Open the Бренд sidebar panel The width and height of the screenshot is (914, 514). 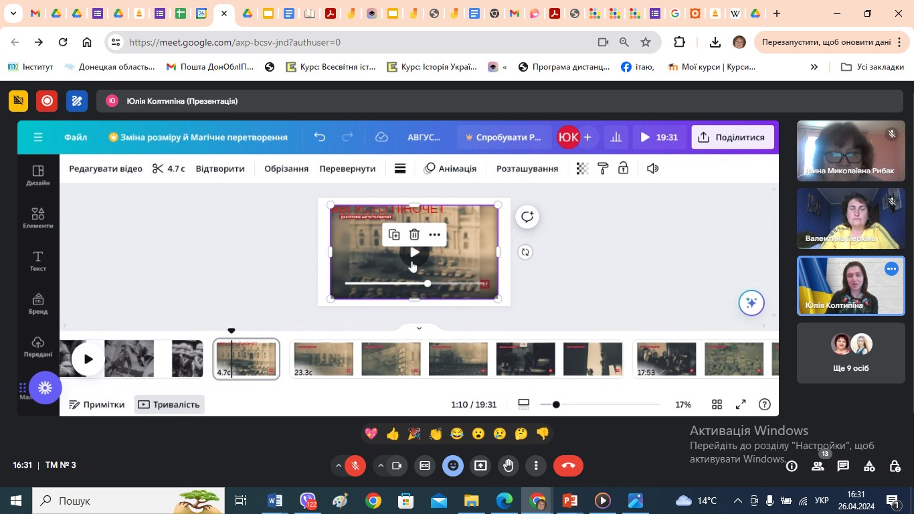pyautogui.click(x=38, y=305)
